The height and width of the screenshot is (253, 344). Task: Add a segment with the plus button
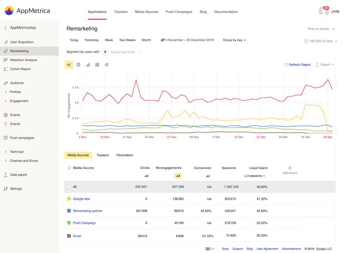[105, 52]
